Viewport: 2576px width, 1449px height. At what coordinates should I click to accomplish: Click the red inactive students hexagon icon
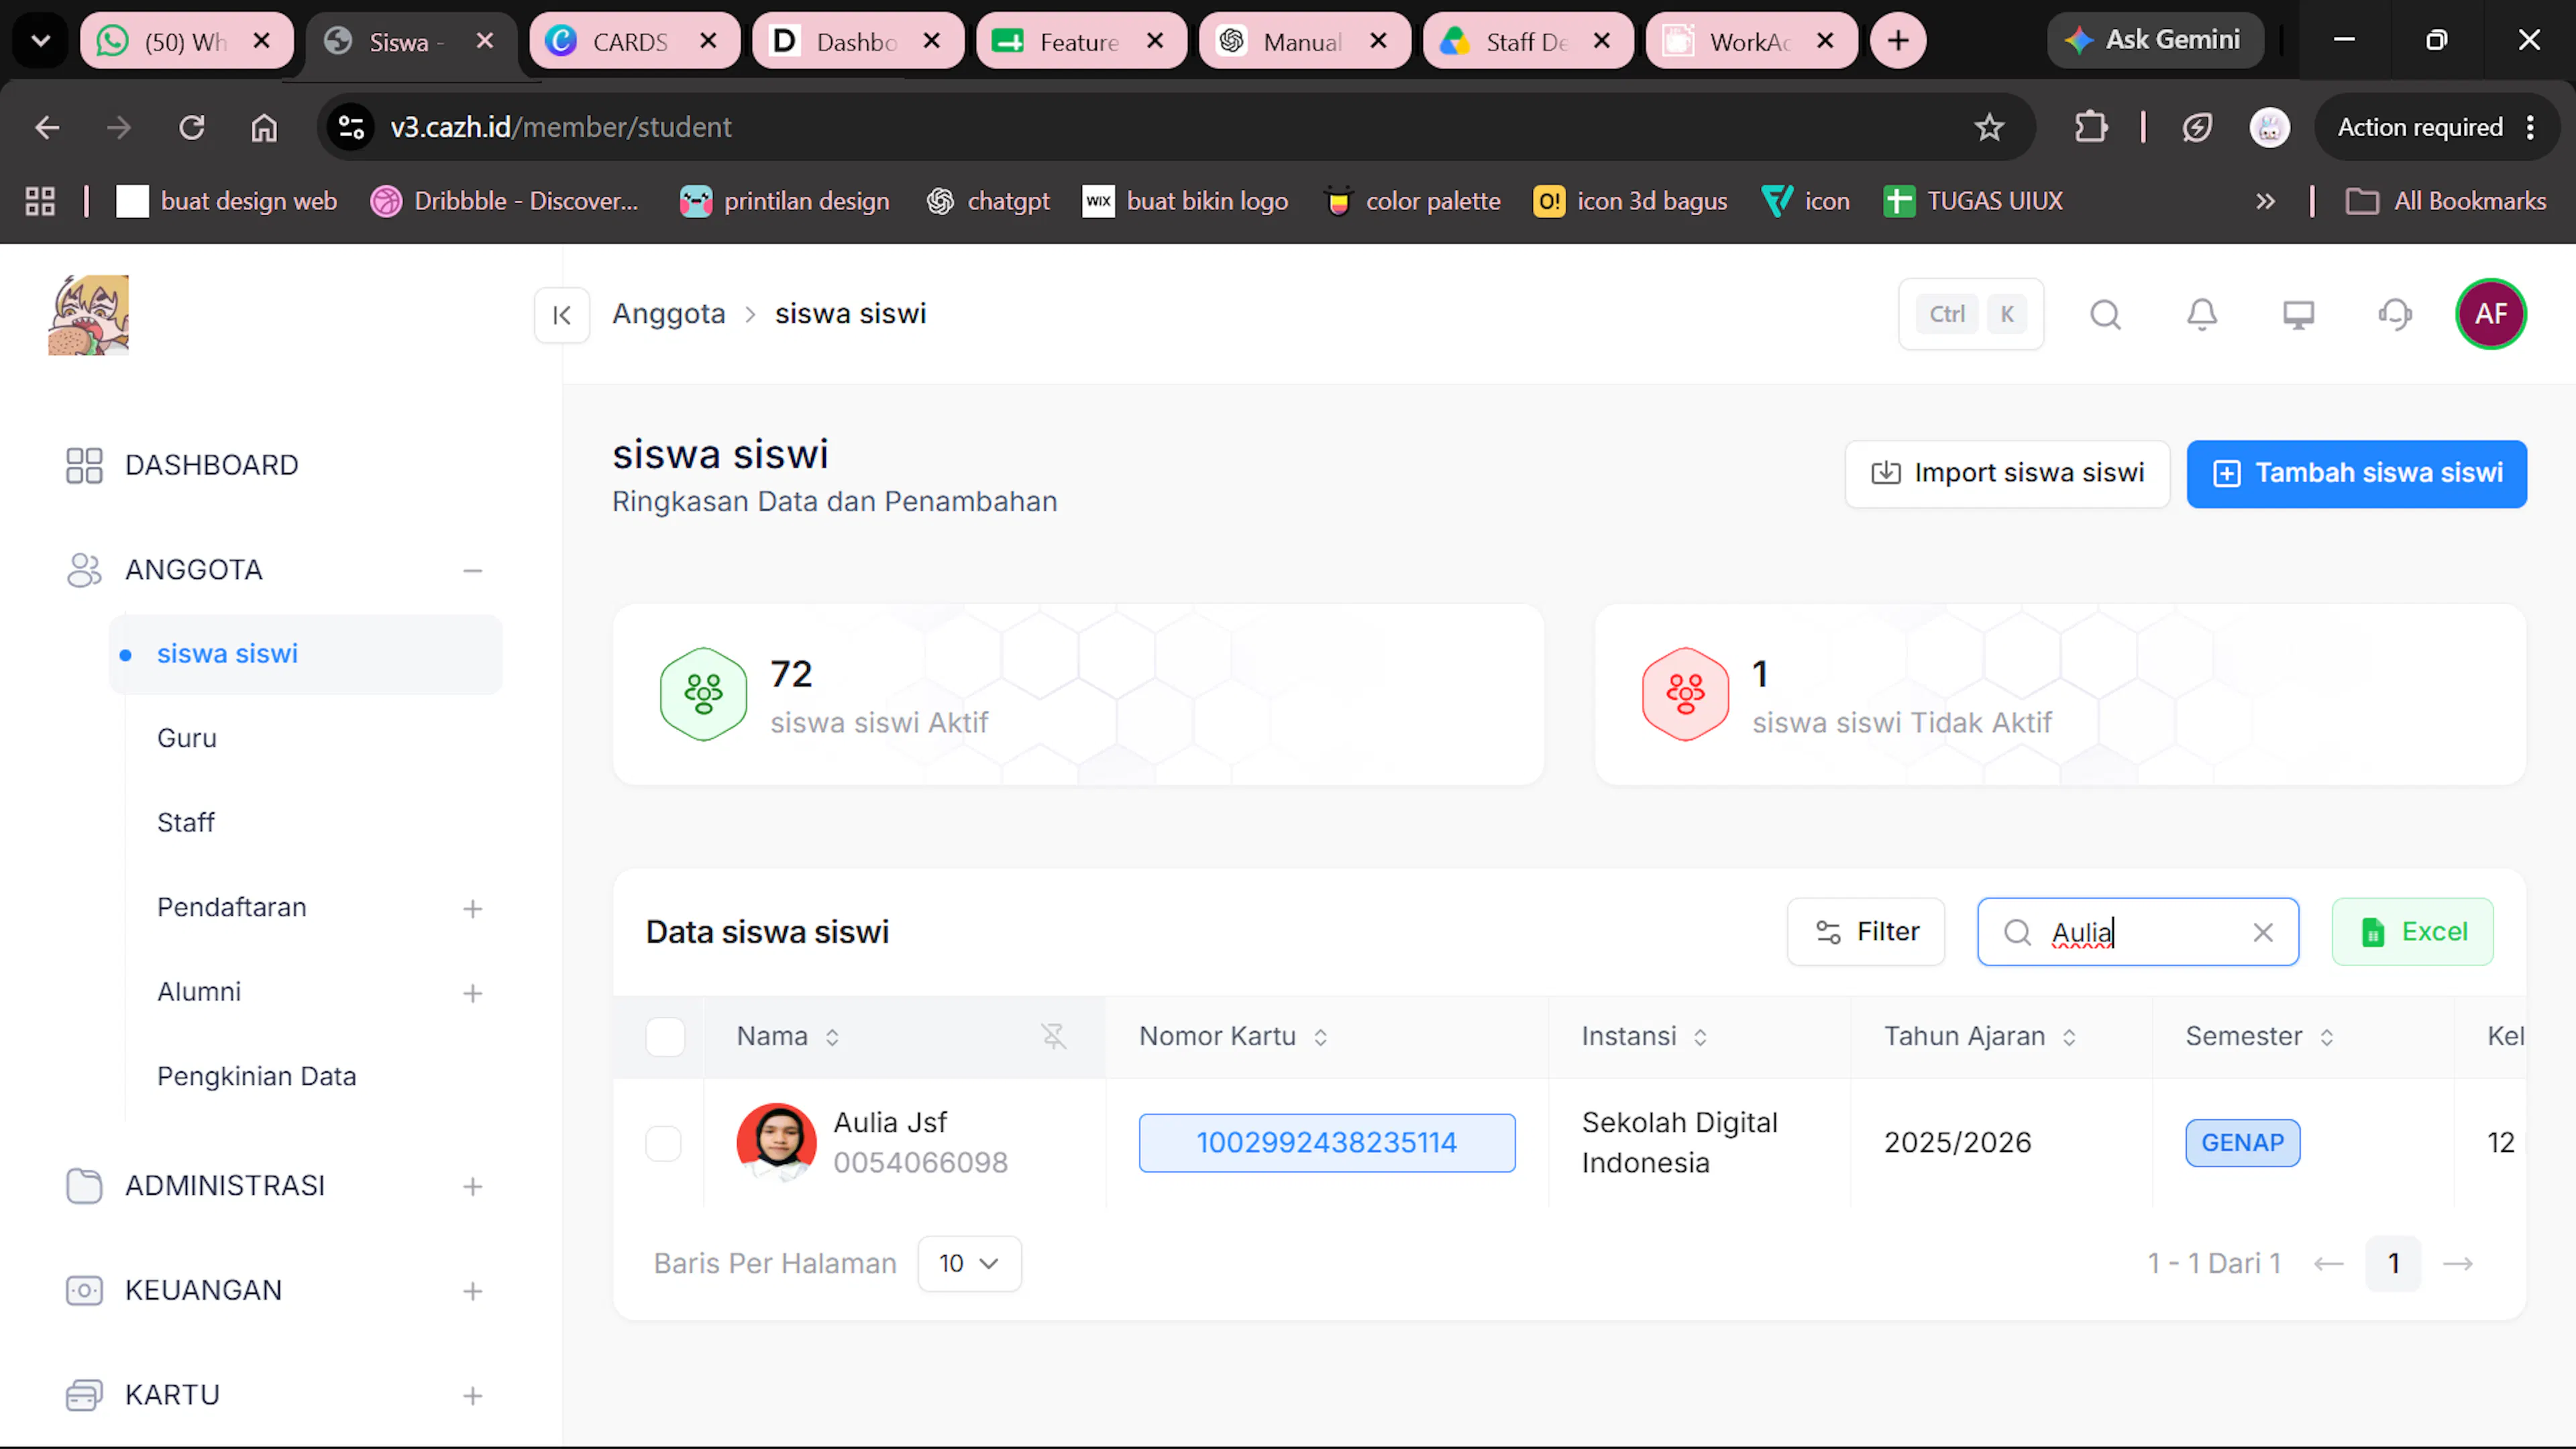(1685, 694)
